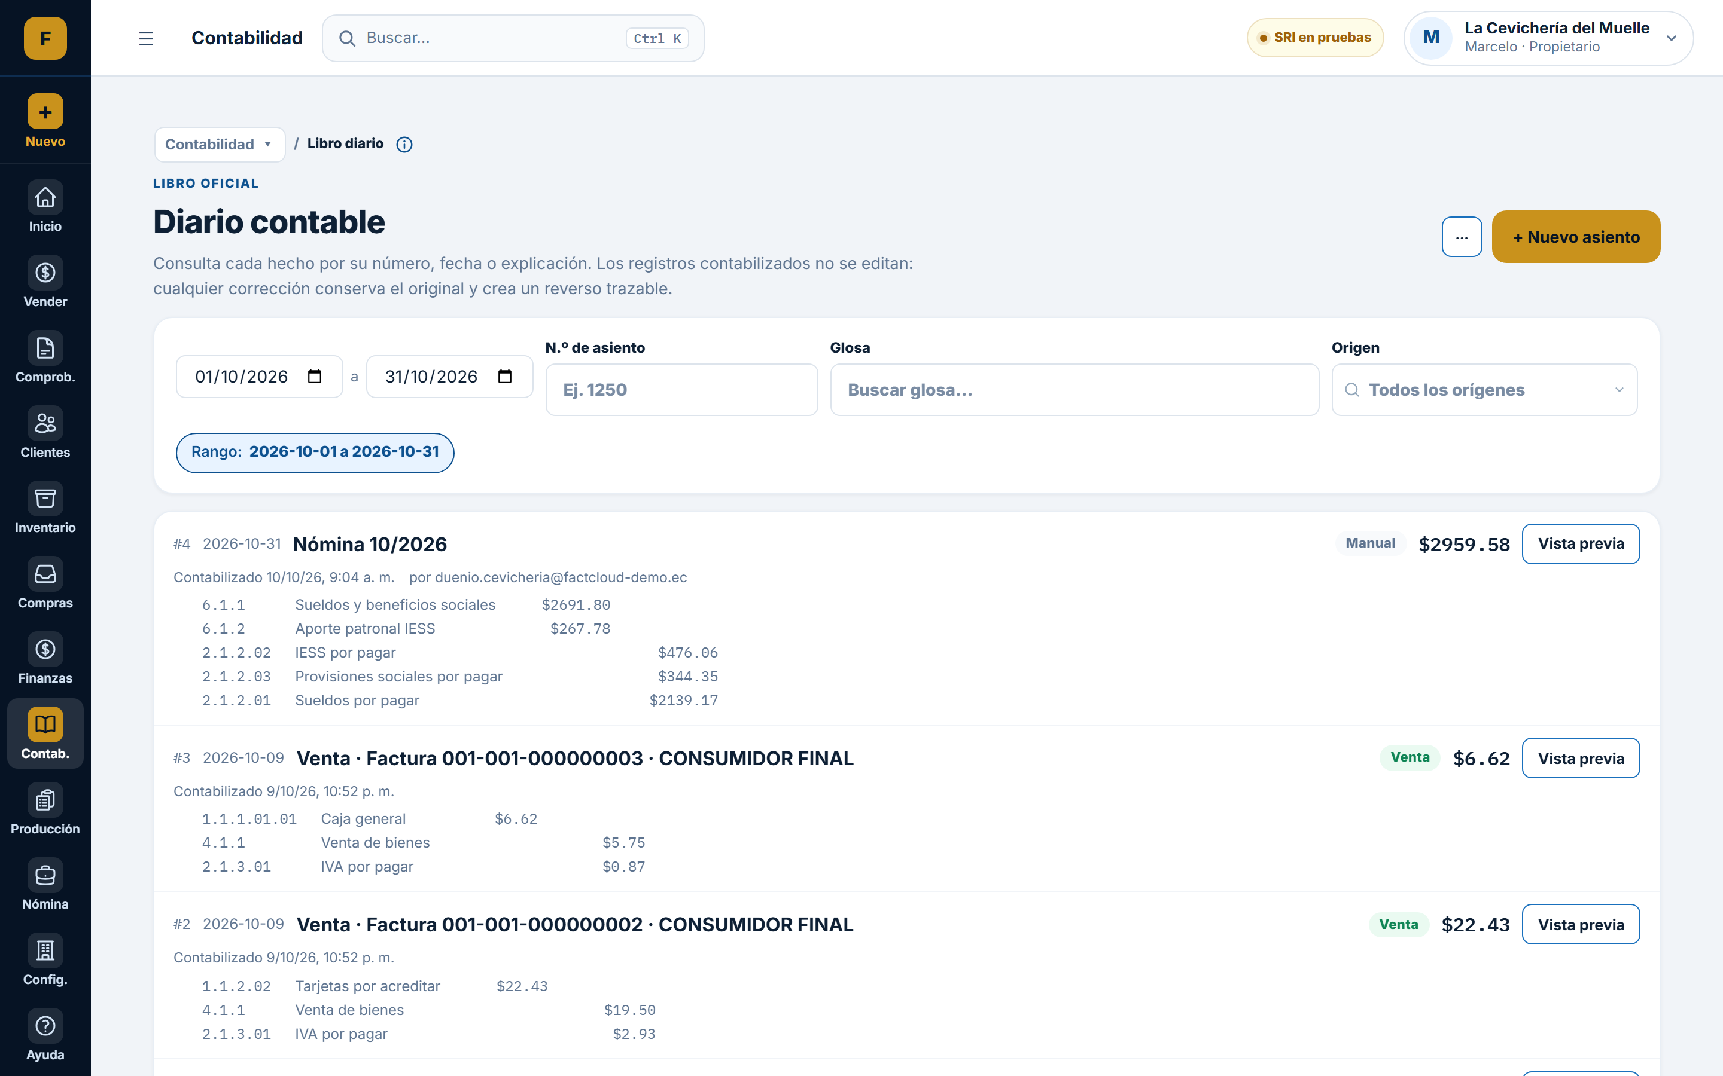Open Producción sidebar section
Viewport: 1723px width, 1076px height.
[45, 809]
